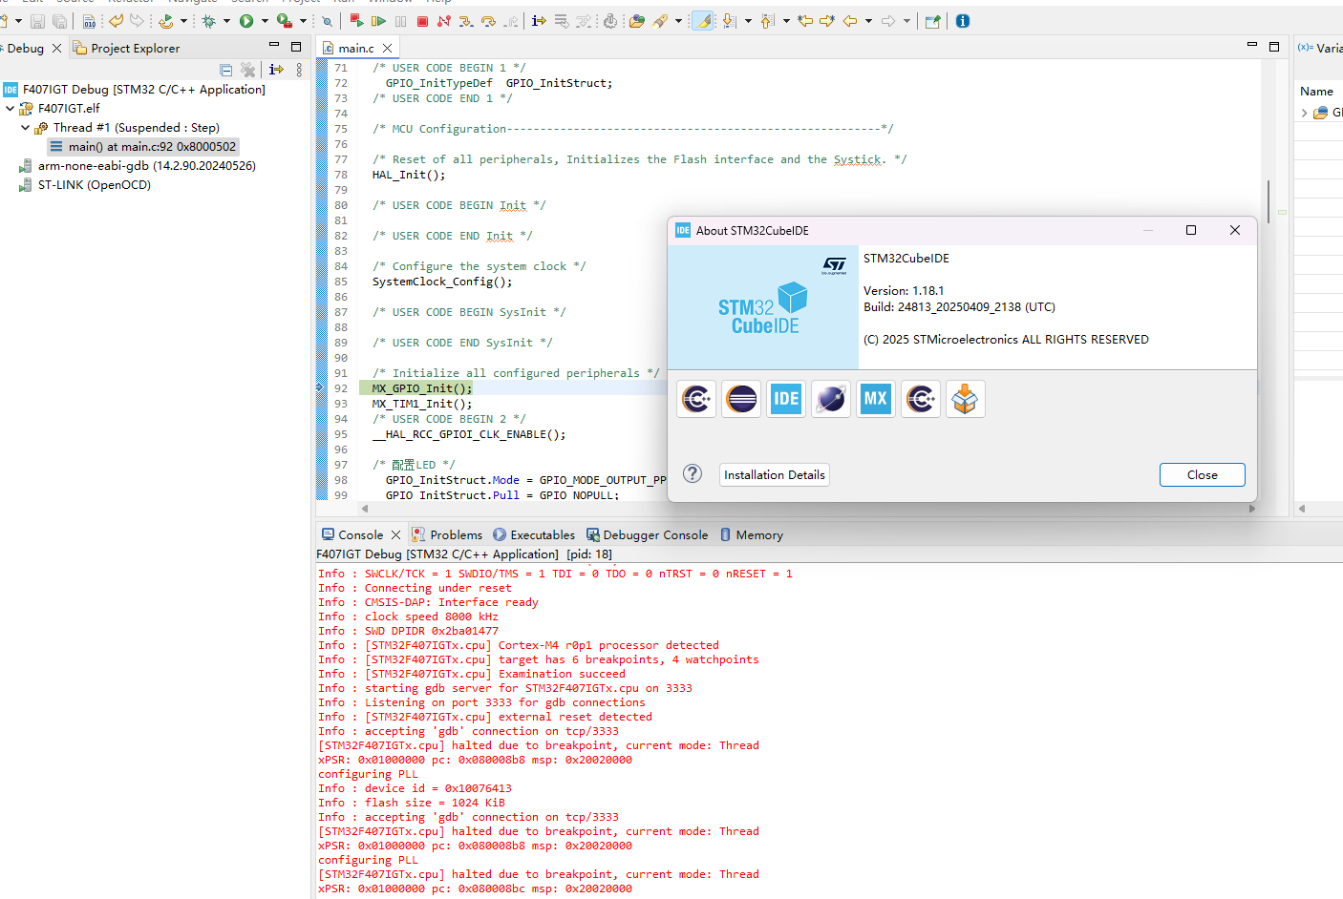Resume debugging with the Resume icon

(378, 21)
